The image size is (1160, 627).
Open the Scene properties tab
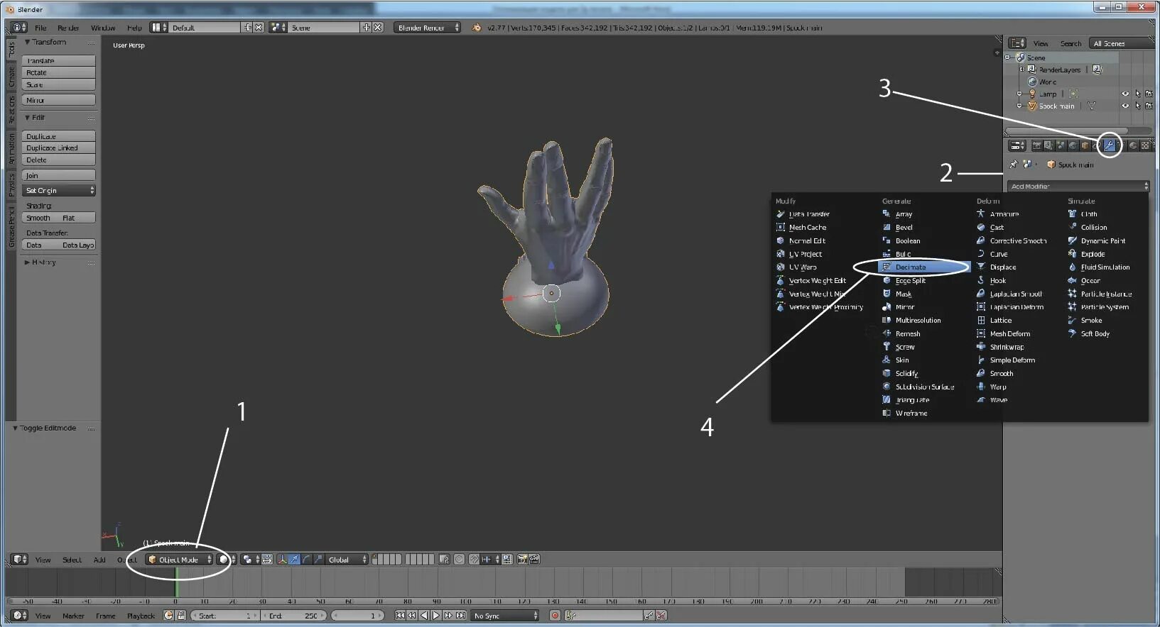(1061, 145)
